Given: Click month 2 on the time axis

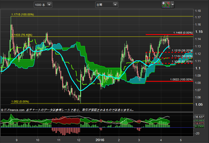Looking at the screenshot, I should coord(119,140).
